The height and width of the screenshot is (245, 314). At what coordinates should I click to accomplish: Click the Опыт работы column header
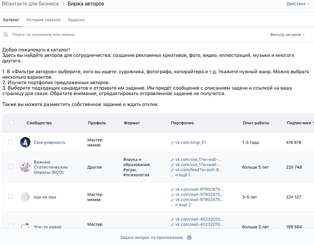coord(256,123)
